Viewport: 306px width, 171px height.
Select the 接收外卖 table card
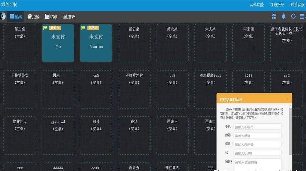click(20, 135)
